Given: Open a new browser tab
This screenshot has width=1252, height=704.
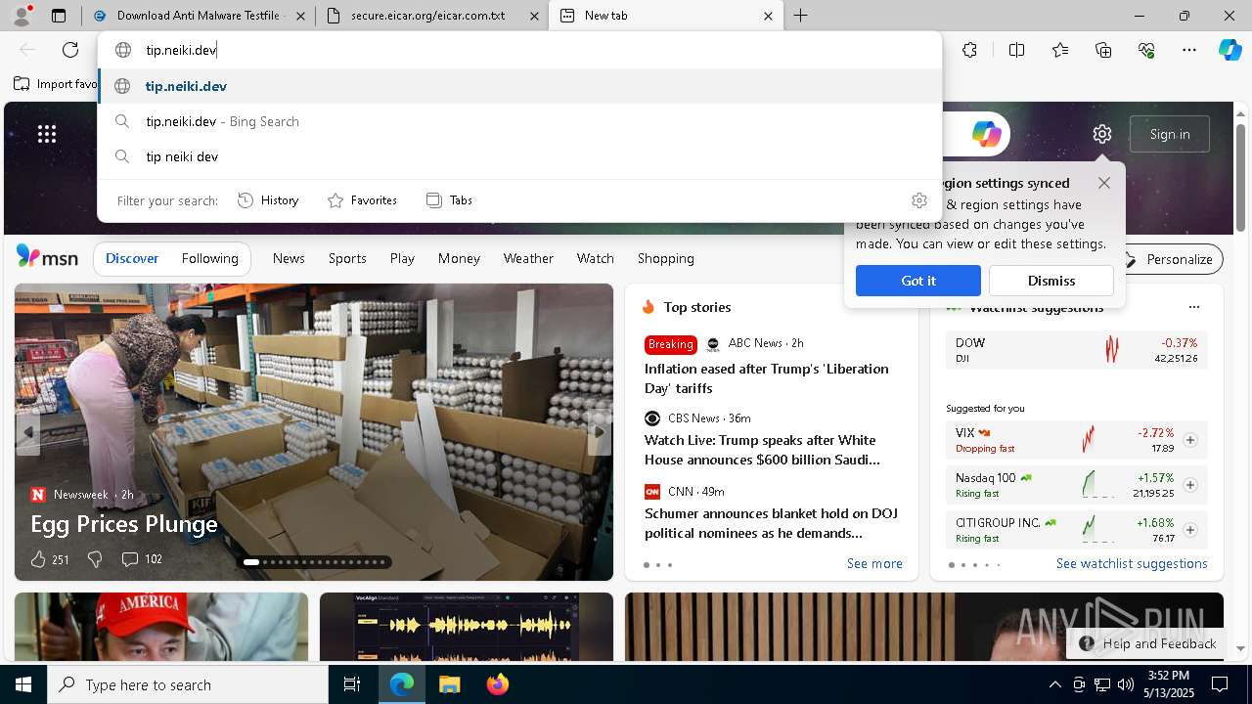Looking at the screenshot, I should coord(800,16).
